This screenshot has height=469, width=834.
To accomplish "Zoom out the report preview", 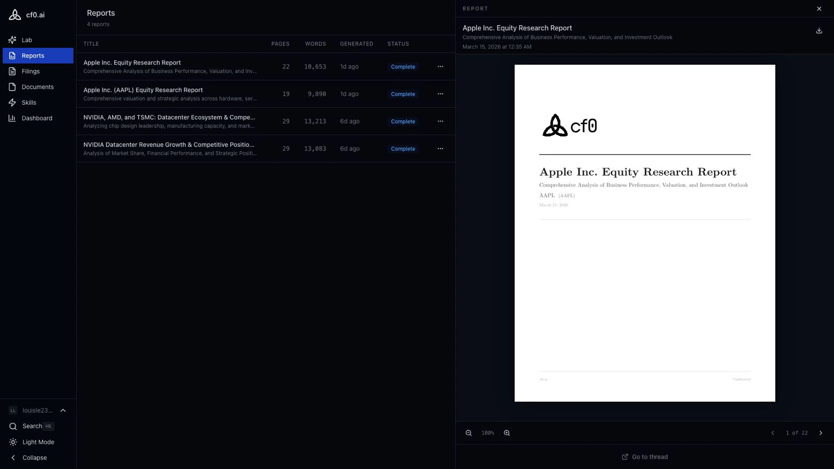I will click(x=469, y=433).
